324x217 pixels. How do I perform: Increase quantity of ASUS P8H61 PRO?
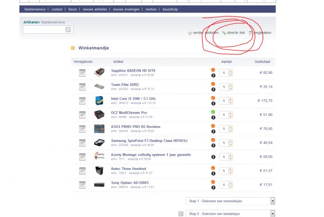tap(231, 127)
